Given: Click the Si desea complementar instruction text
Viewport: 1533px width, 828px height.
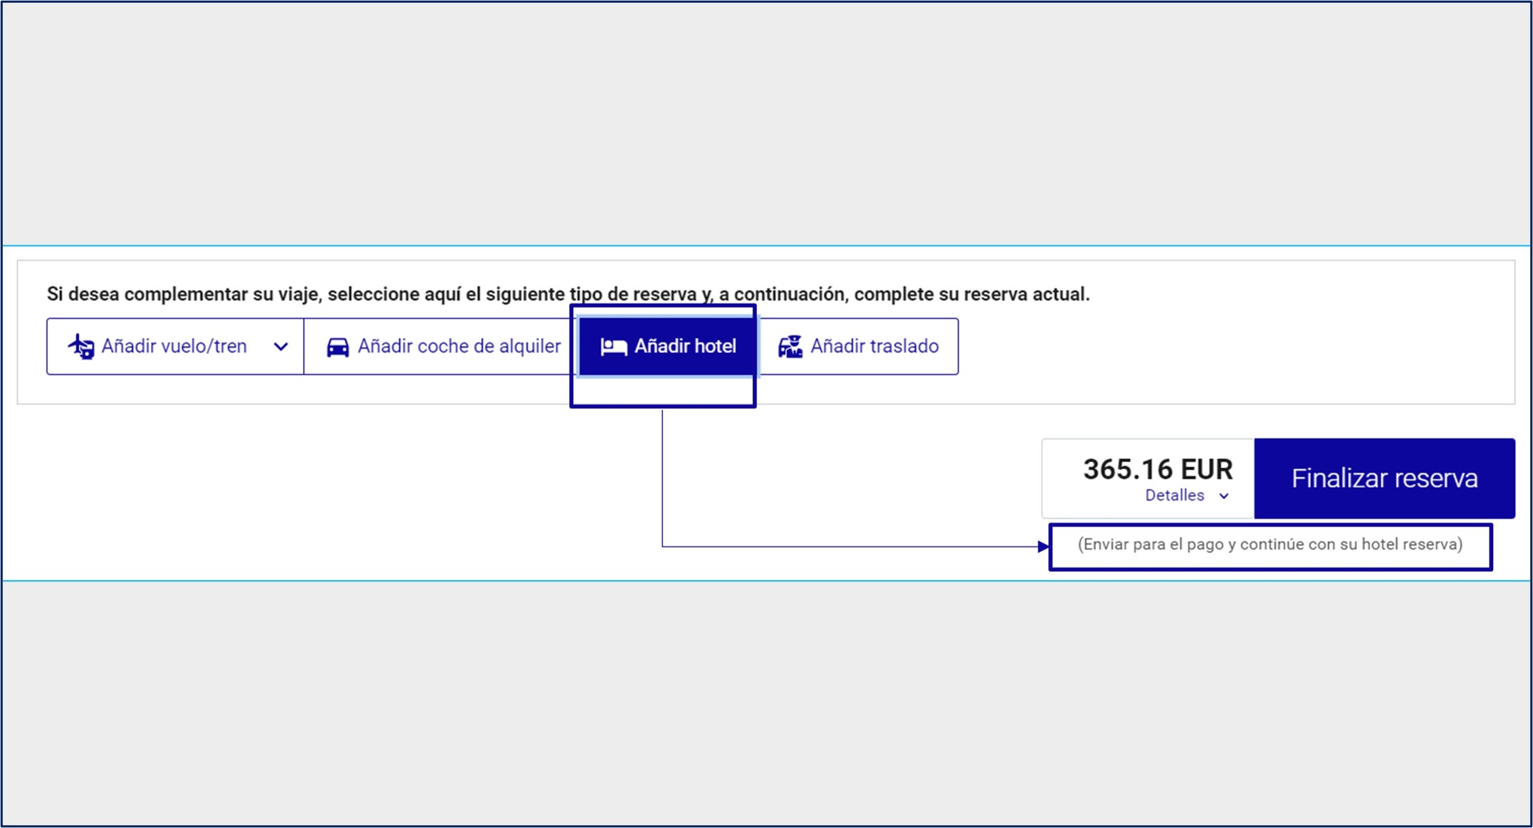Looking at the screenshot, I should 567,294.
